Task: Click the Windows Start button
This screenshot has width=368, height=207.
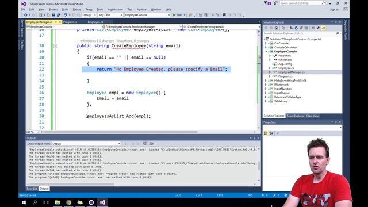Action: (24, 202)
